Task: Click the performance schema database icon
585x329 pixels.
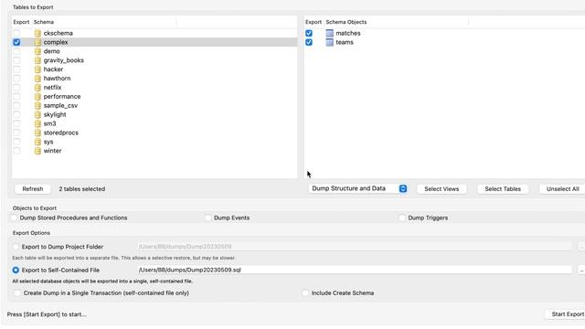Action: point(37,96)
